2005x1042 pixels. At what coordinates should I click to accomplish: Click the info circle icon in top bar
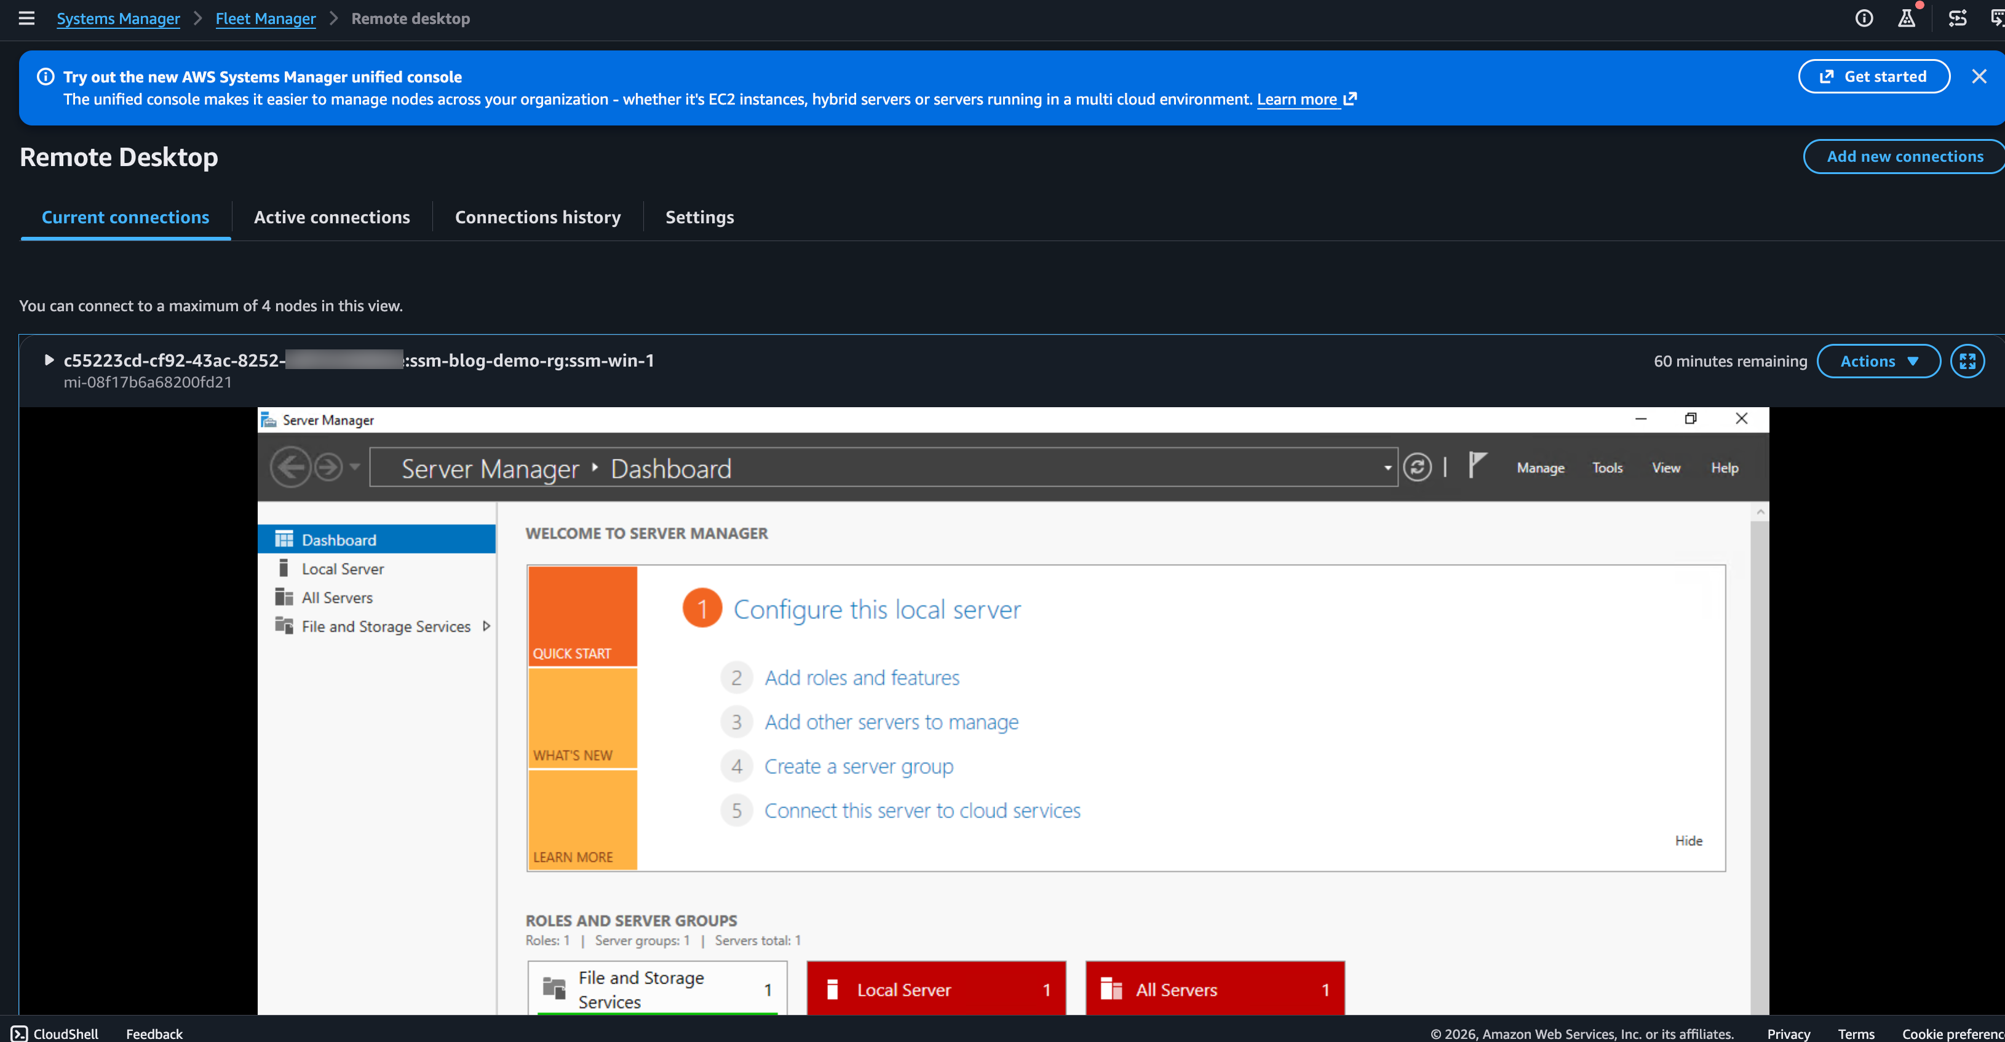[x=1864, y=18]
